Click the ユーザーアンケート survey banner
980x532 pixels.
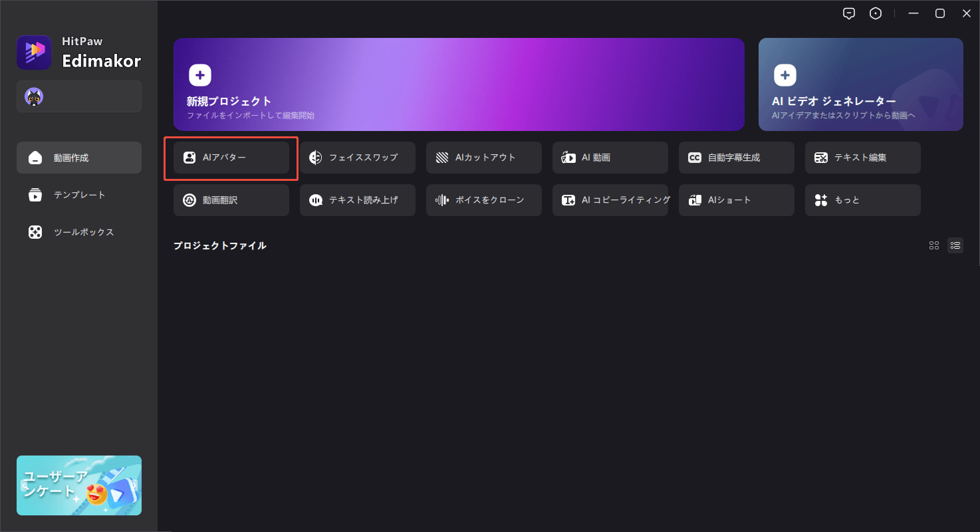79,485
